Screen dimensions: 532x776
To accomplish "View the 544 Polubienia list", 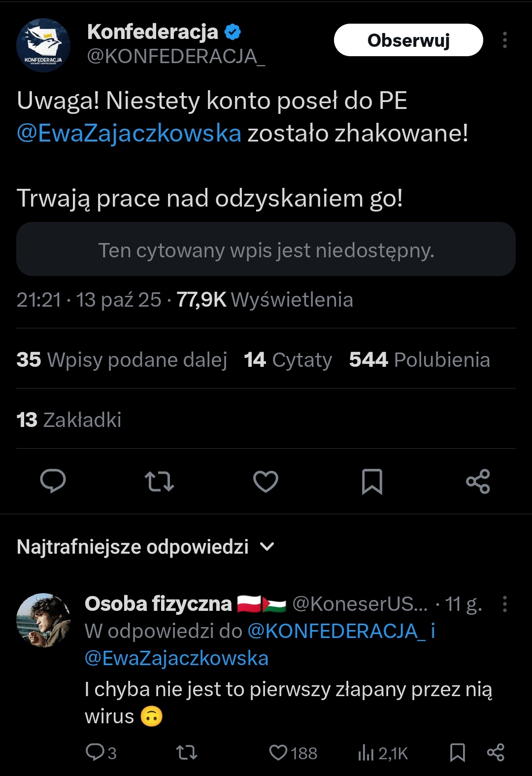I will [x=419, y=360].
